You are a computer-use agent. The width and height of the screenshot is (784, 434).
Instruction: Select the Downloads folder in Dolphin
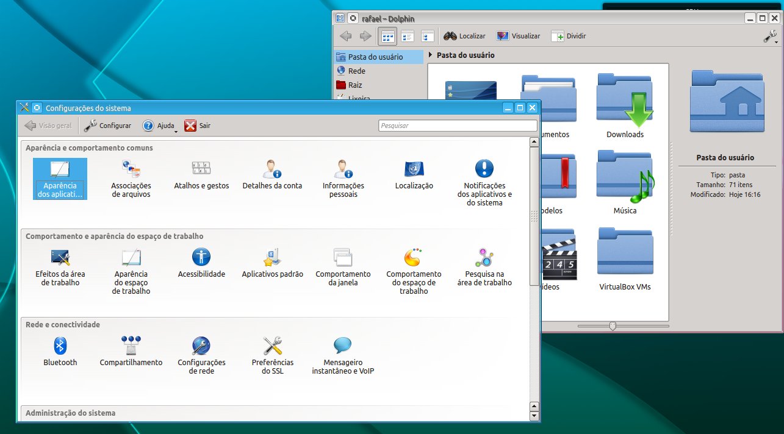625,107
